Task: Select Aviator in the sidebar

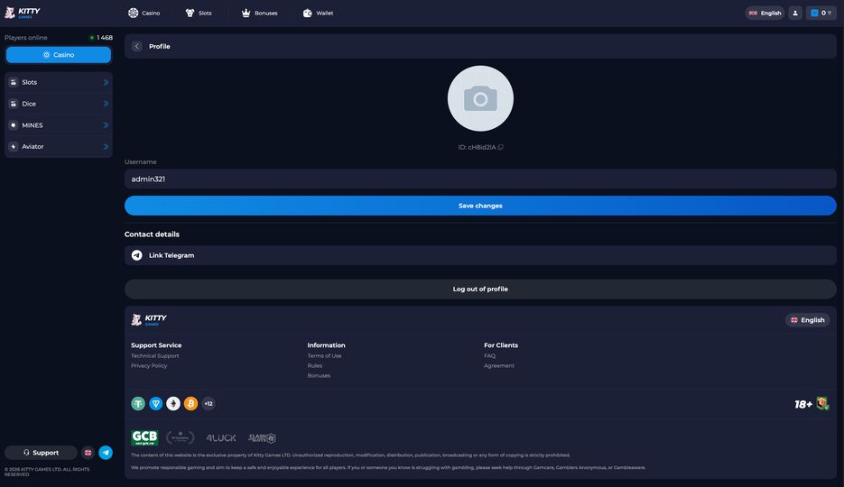Action: (x=59, y=146)
